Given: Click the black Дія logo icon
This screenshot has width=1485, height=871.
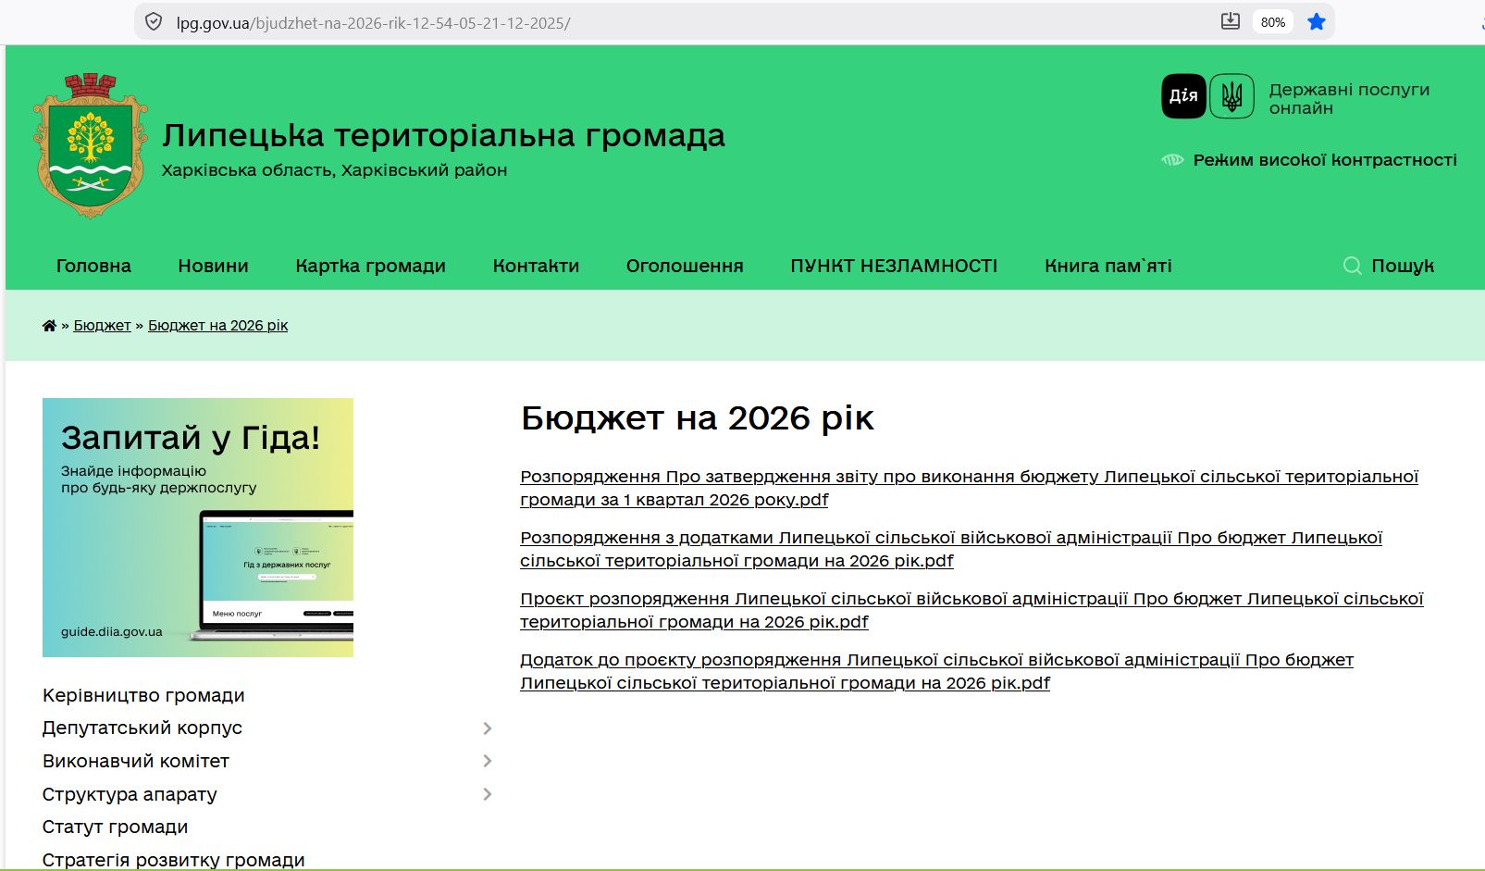Looking at the screenshot, I should [x=1183, y=95].
